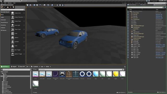
Task: Open the Content browser toolbar icon
Action: tap(34, 5)
